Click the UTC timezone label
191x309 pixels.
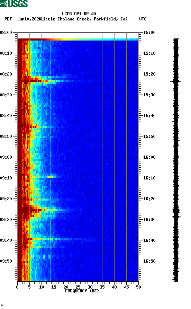(x=143, y=19)
